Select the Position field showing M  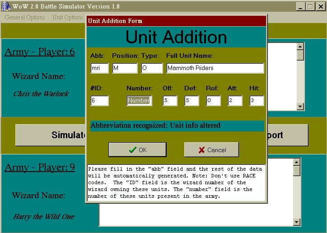click(x=125, y=68)
